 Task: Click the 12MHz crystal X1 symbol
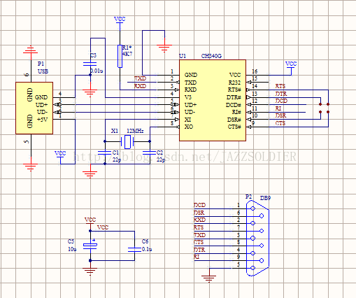tap(127, 141)
